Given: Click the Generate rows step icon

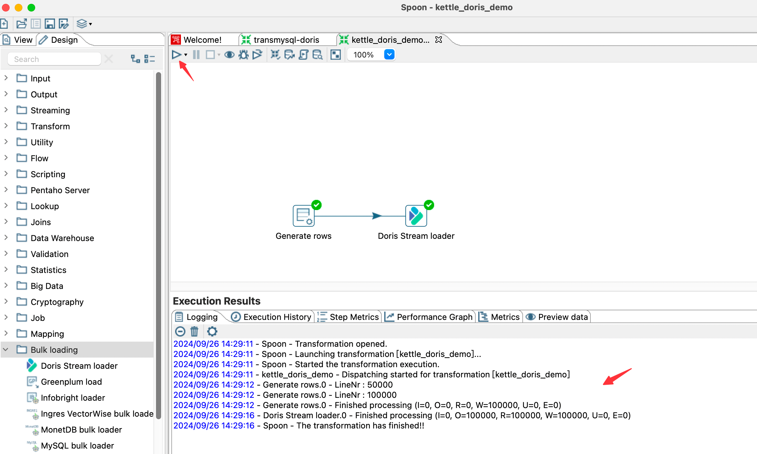Looking at the screenshot, I should [303, 216].
